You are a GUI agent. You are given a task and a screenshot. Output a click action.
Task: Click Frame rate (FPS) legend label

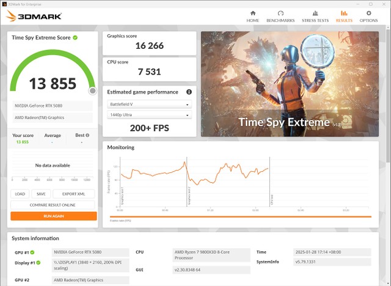click(120, 221)
